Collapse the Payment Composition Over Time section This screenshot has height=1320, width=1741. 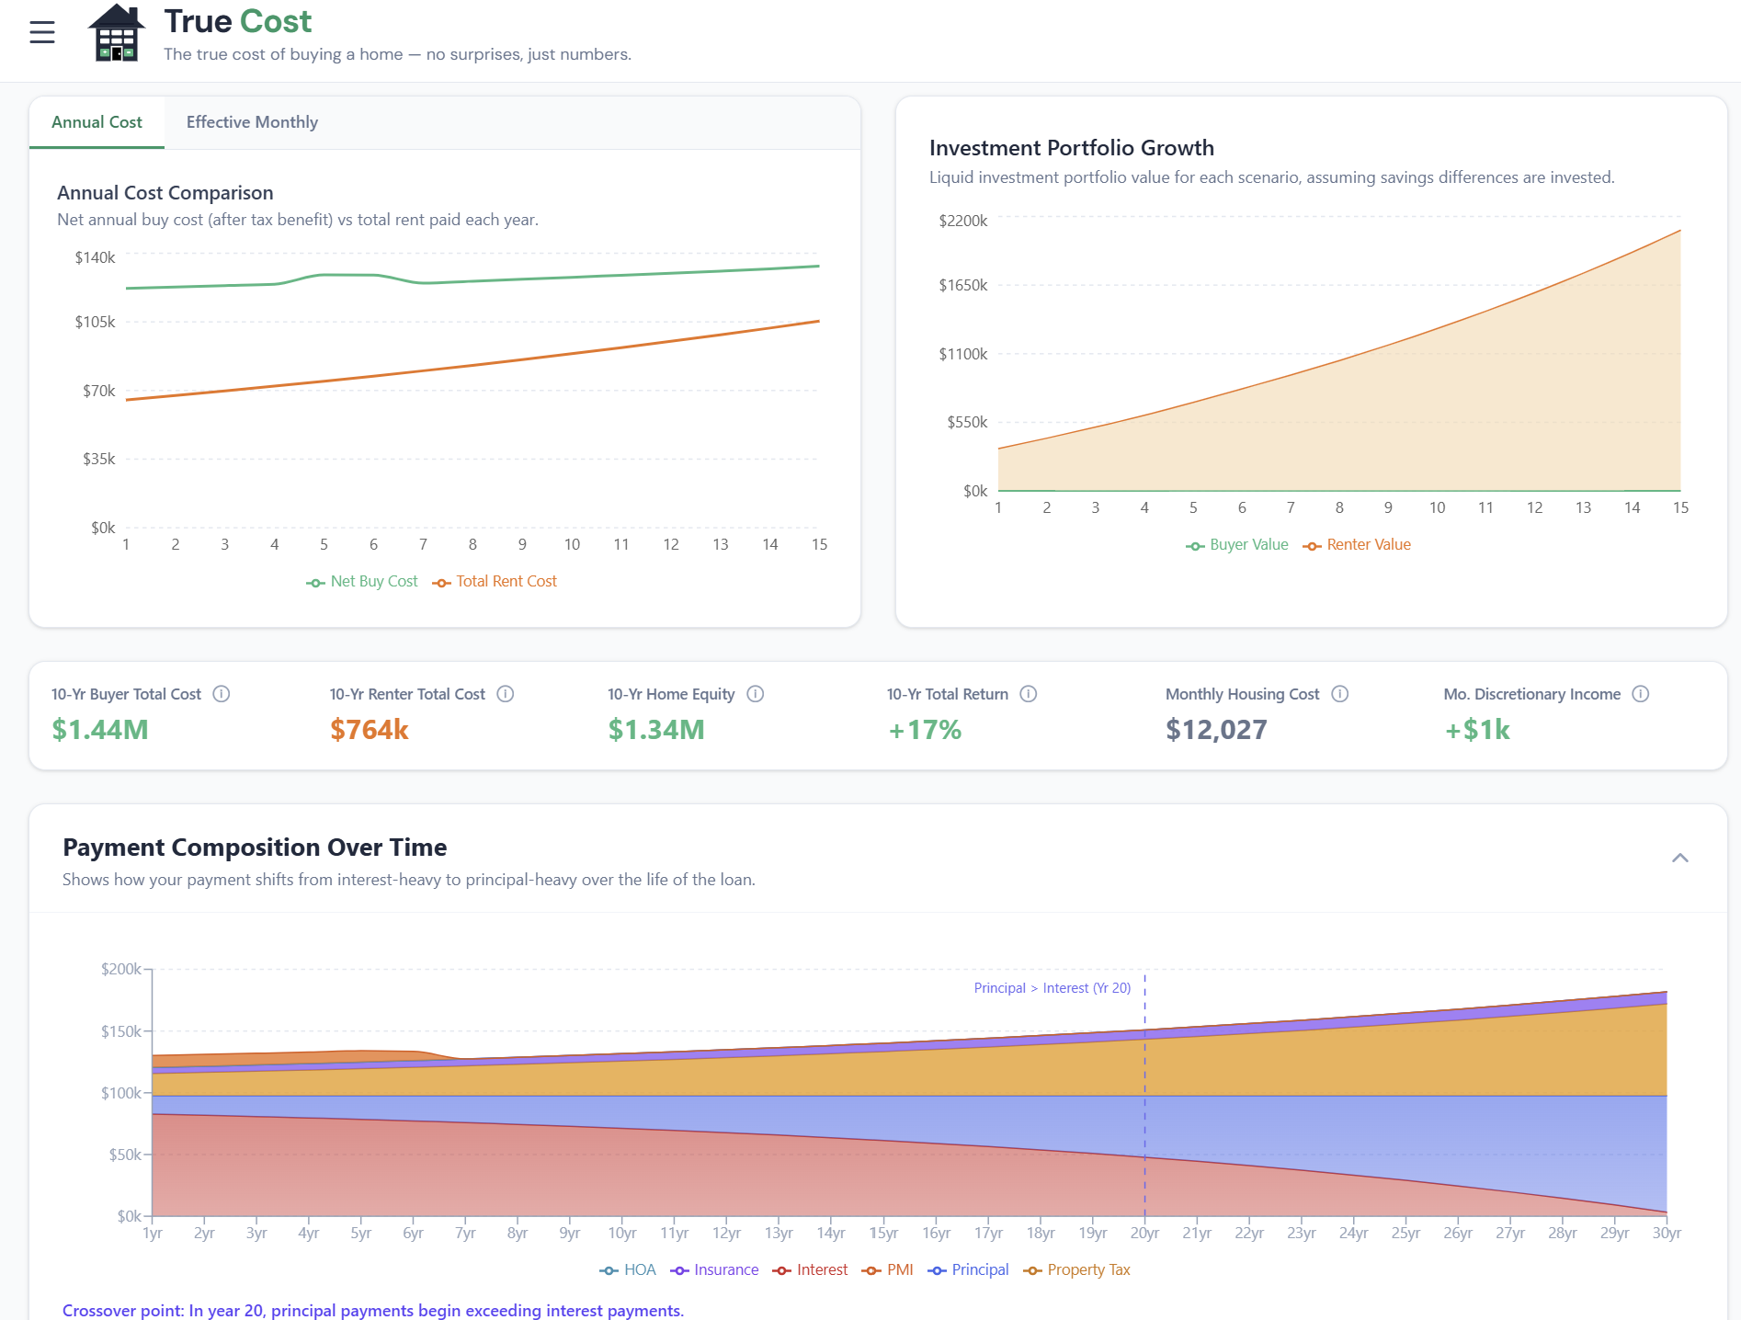(1679, 859)
